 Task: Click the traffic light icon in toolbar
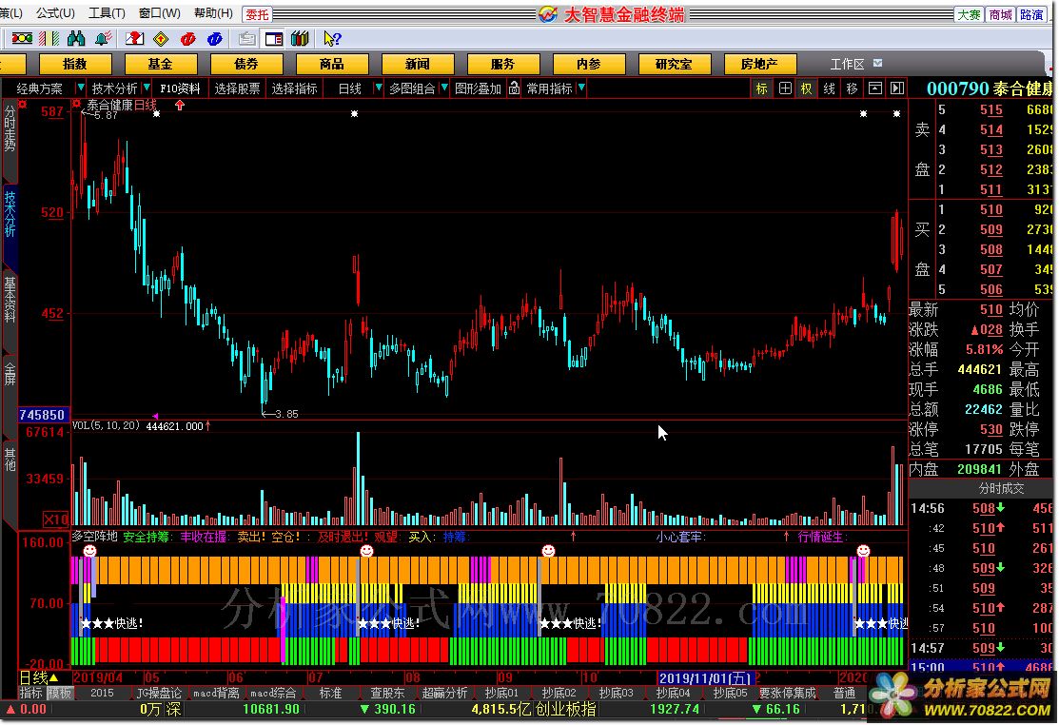pos(22,38)
